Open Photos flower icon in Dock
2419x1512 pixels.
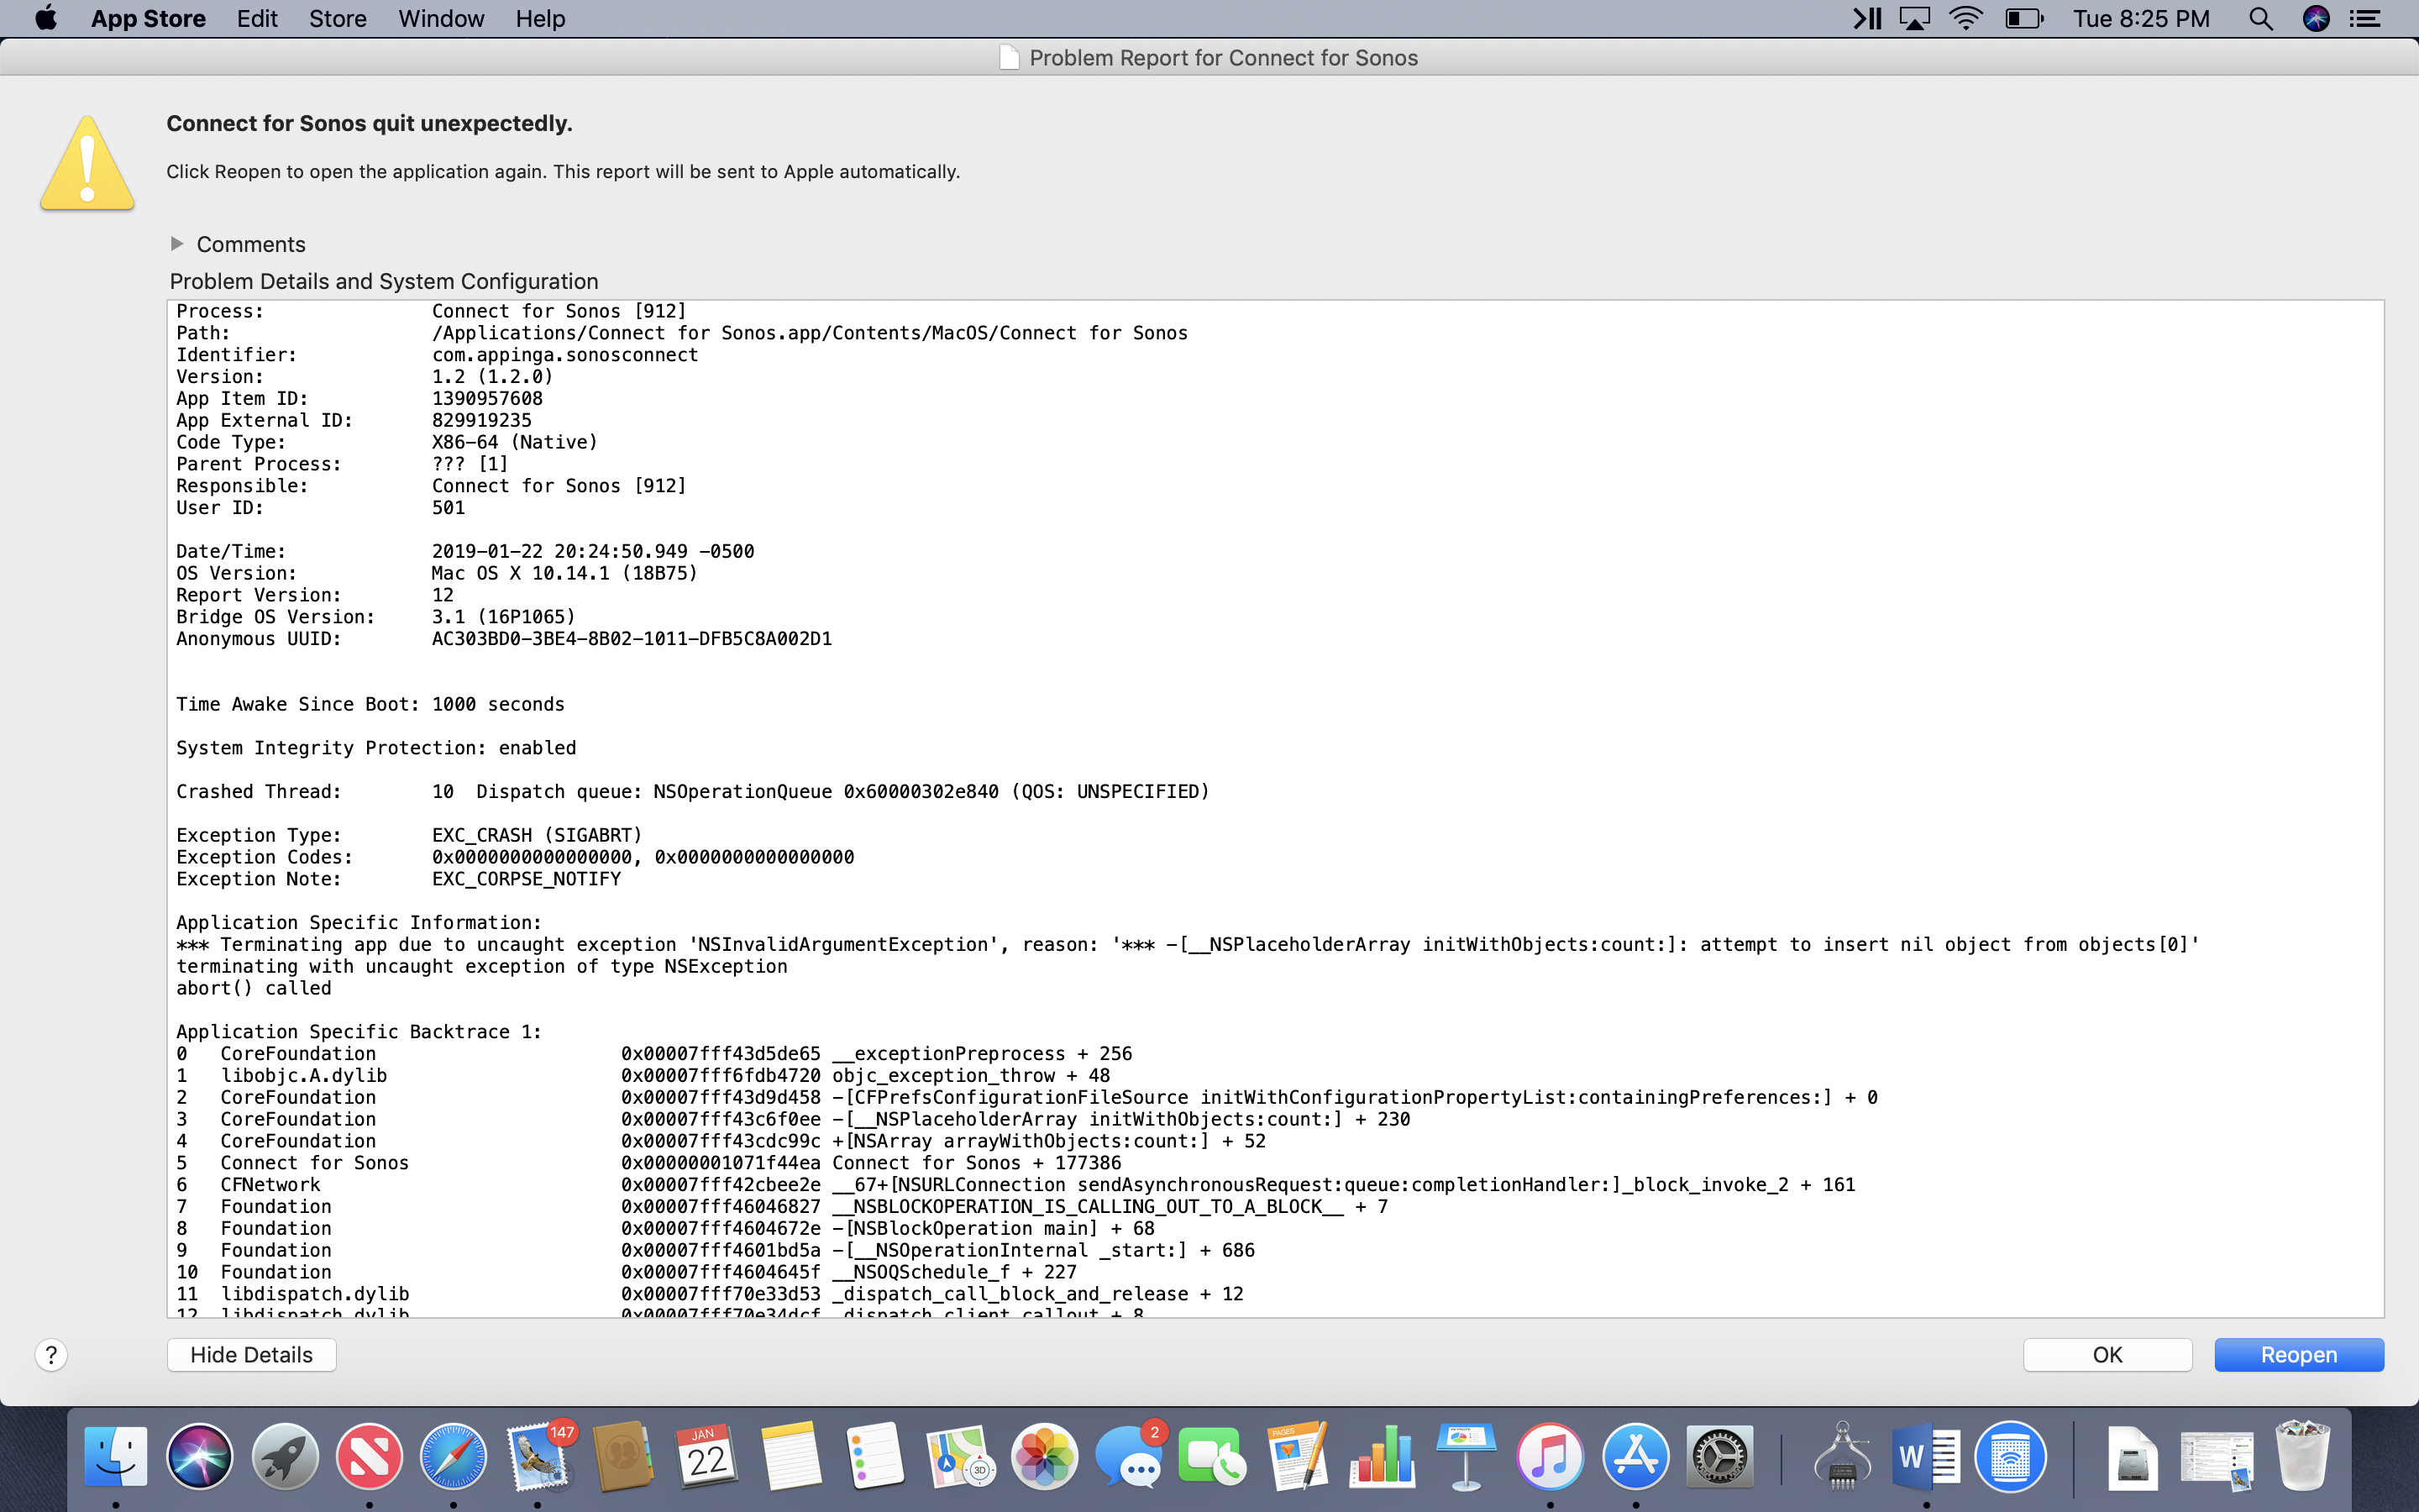[1043, 1456]
